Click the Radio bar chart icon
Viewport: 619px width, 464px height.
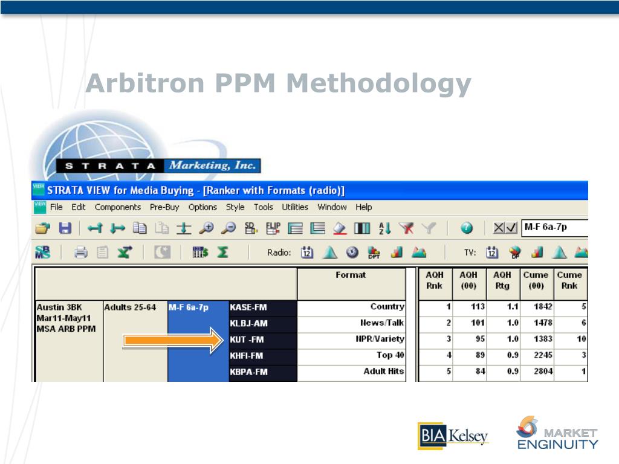point(397,252)
